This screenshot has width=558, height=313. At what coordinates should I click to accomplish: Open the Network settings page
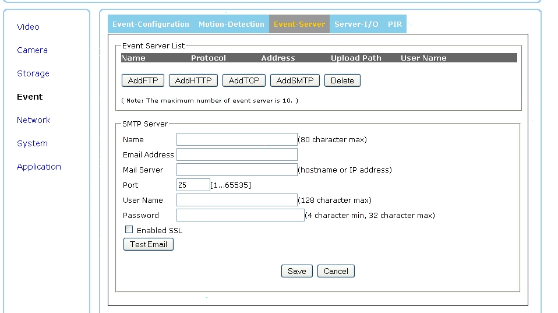[33, 120]
